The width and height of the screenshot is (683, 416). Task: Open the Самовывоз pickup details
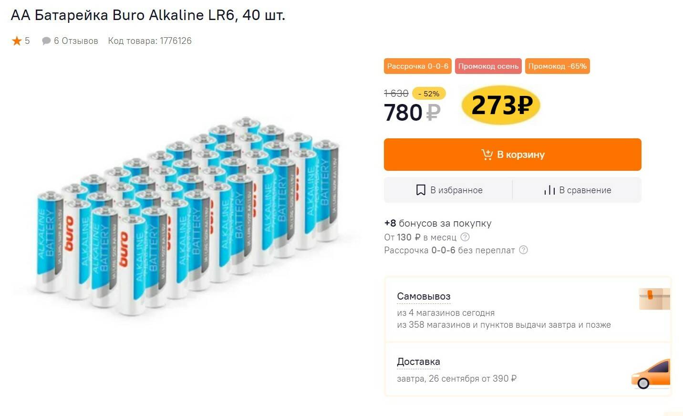point(424,297)
